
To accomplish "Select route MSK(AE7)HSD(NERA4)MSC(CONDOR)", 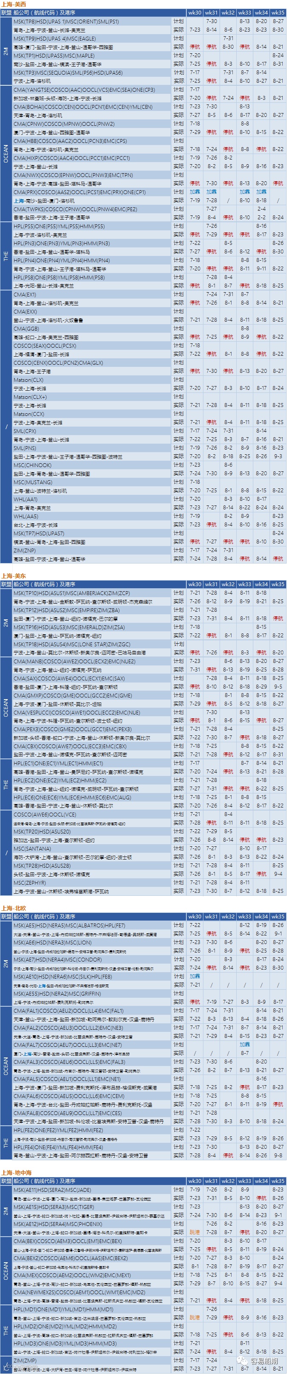I will (x=57, y=959).
